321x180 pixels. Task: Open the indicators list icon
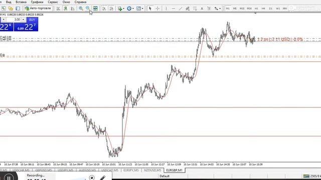[120, 8]
